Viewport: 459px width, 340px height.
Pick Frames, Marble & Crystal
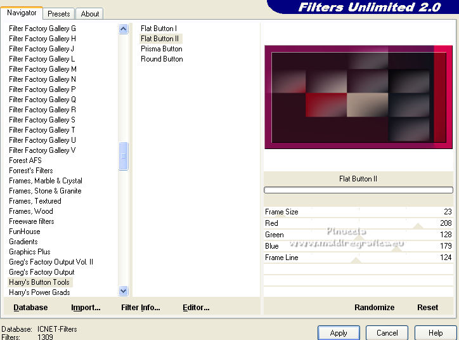click(46, 181)
